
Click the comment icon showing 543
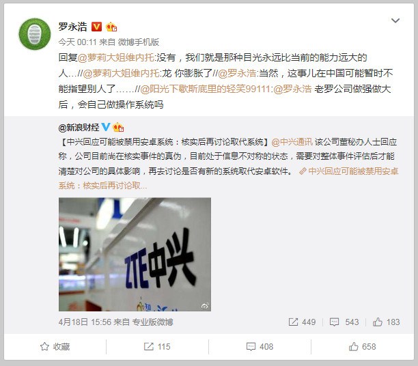coord(334,322)
